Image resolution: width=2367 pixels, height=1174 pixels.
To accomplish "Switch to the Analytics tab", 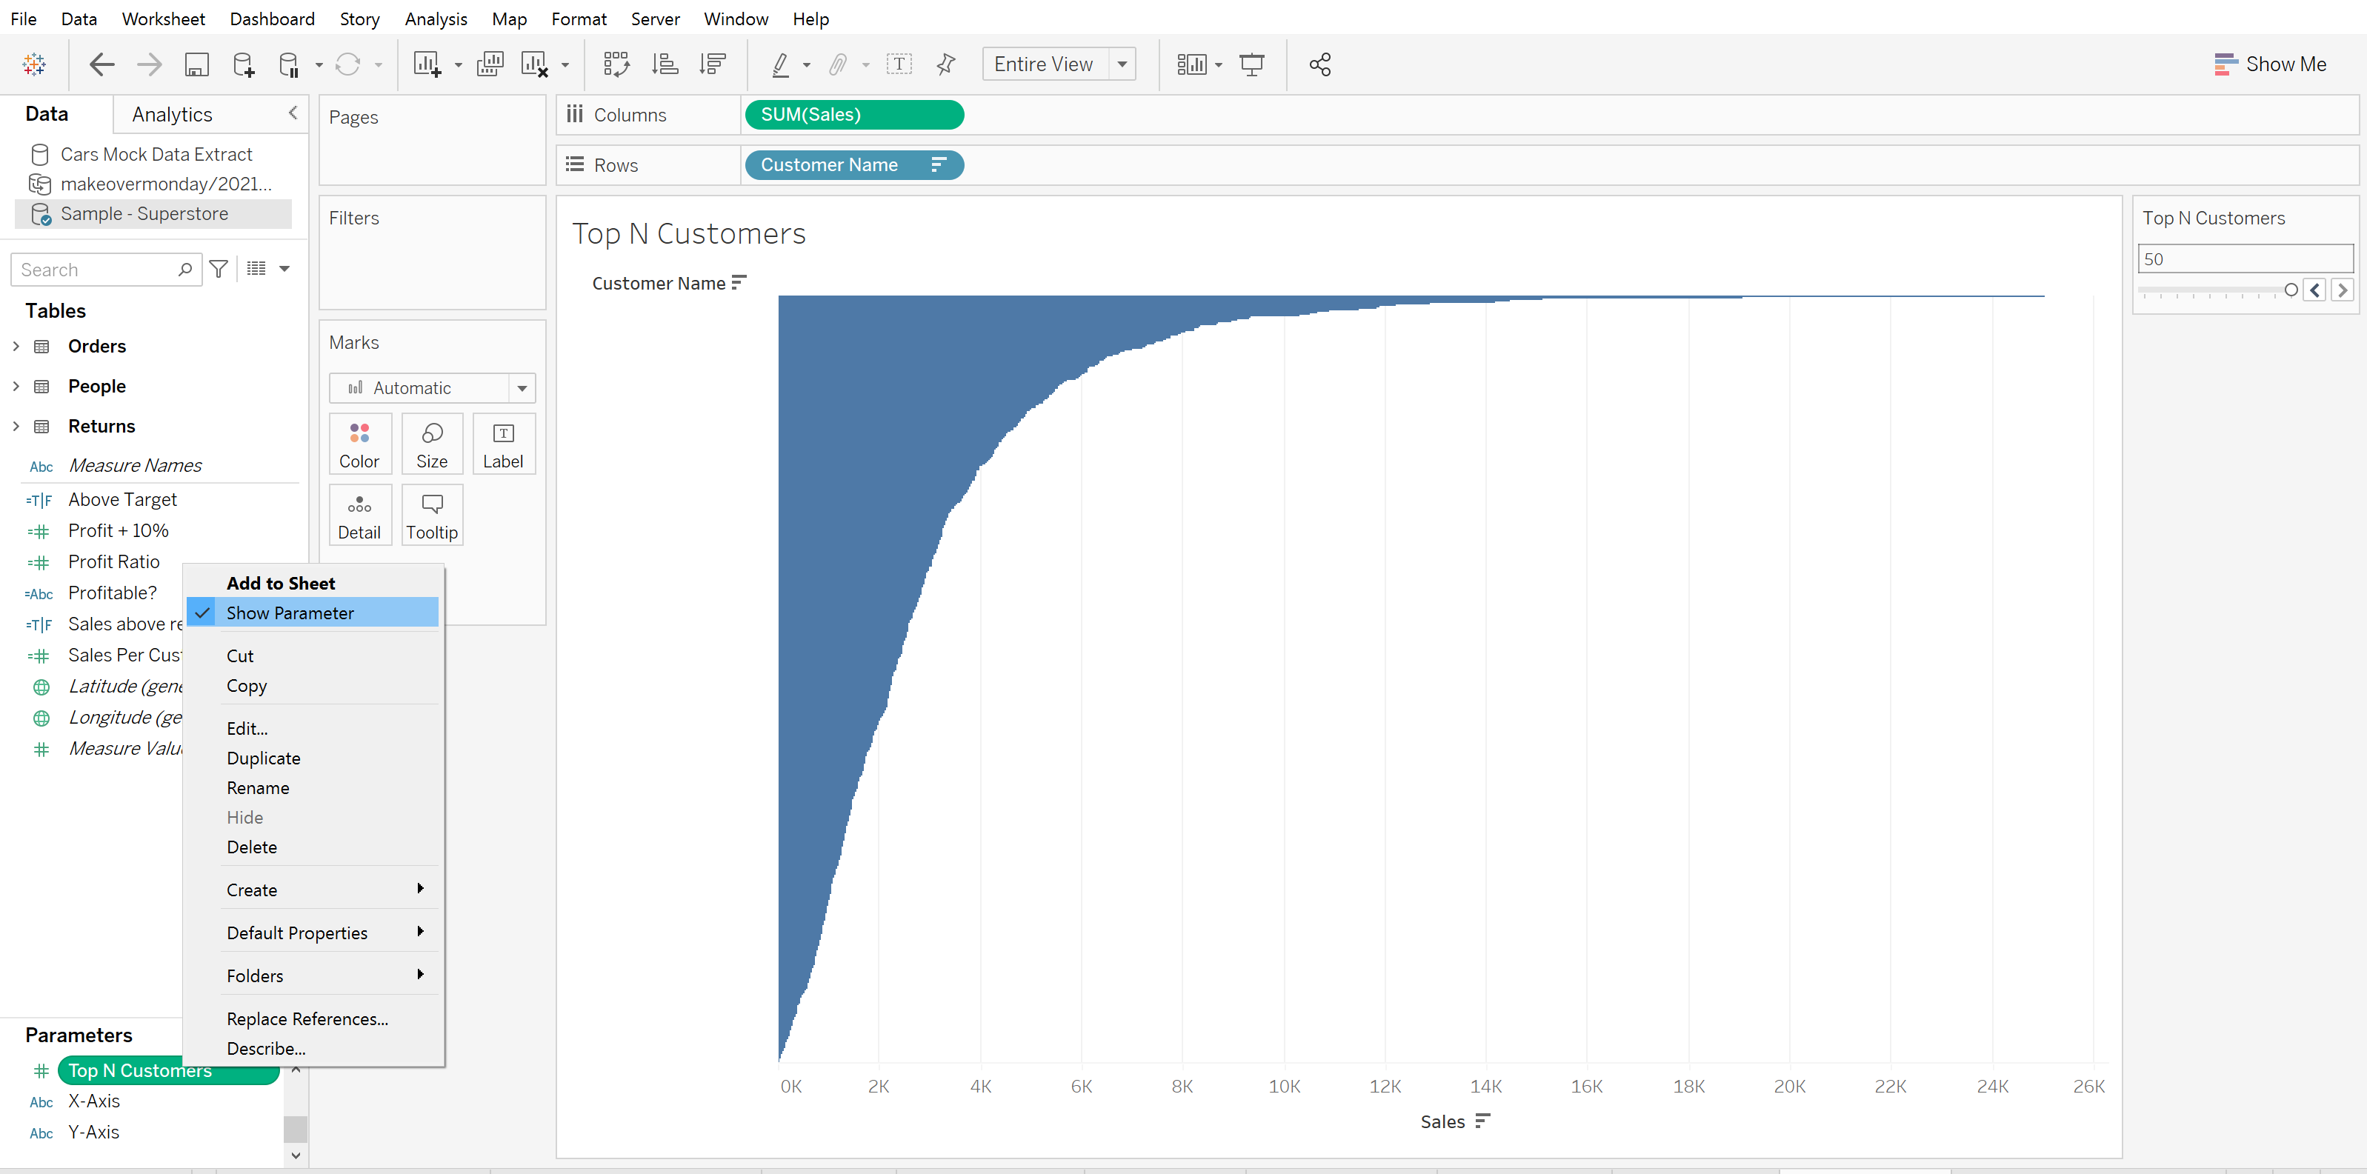I will [172, 114].
